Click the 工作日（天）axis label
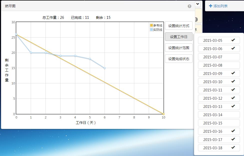 click(86, 123)
